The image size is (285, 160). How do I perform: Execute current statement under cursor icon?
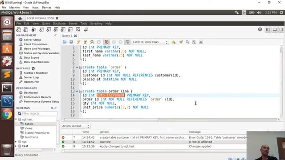pyautogui.click(x=85, y=42)
